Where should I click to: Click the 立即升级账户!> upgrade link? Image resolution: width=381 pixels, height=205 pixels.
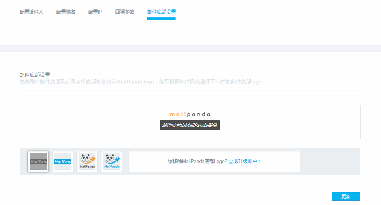pos(245,161)
